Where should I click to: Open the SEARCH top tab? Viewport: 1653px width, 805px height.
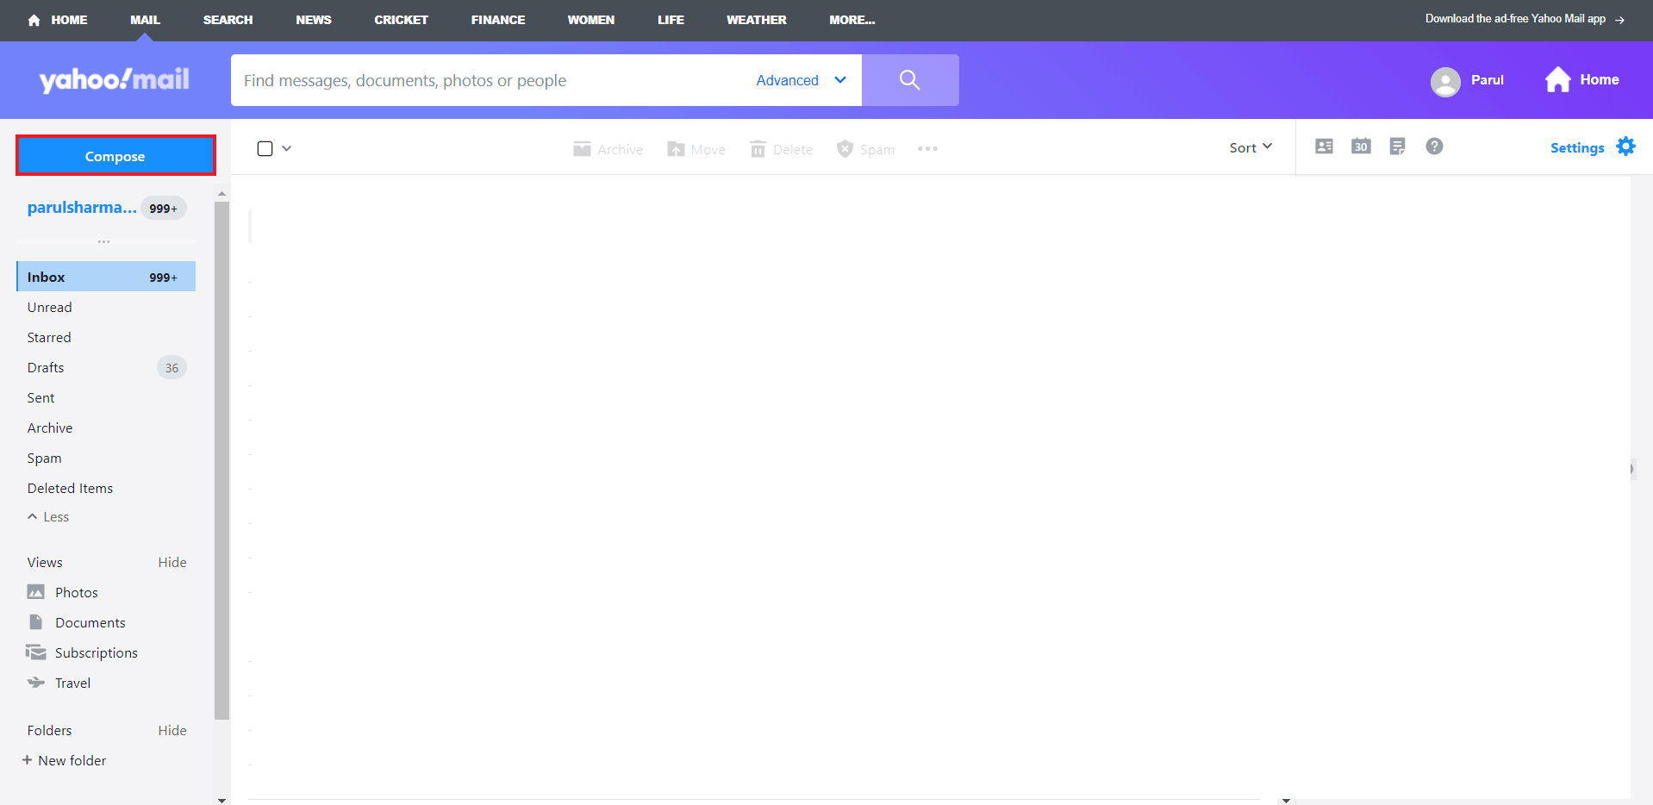(x=228, y=20)
